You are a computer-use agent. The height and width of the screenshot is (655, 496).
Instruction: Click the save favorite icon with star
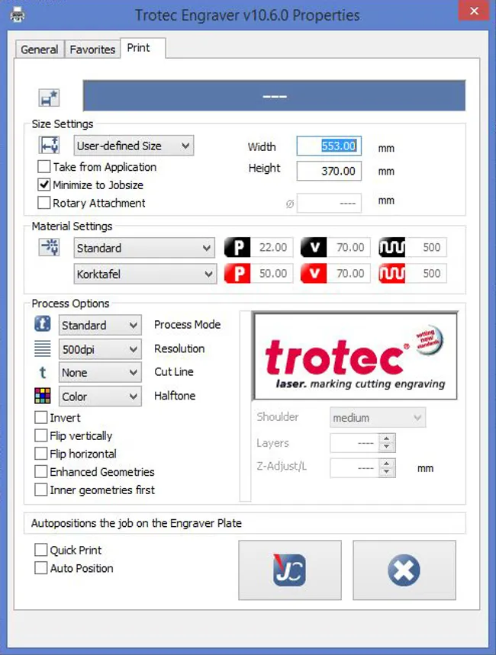pos(49,98)
